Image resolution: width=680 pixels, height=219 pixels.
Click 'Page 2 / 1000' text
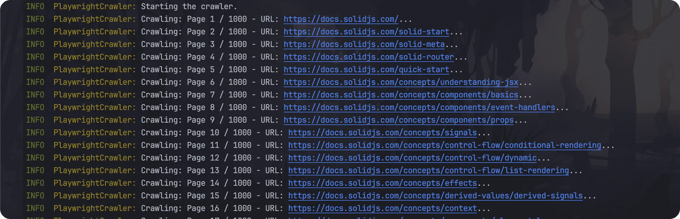pos(217,32)
